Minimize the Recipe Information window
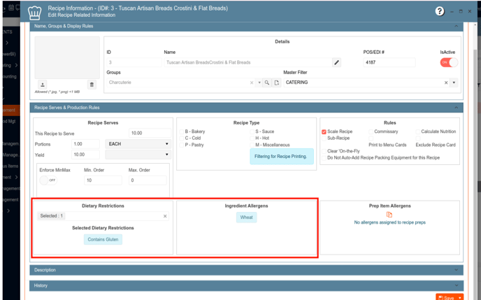This screenshot has height=300, width=481. coord(452,12)
